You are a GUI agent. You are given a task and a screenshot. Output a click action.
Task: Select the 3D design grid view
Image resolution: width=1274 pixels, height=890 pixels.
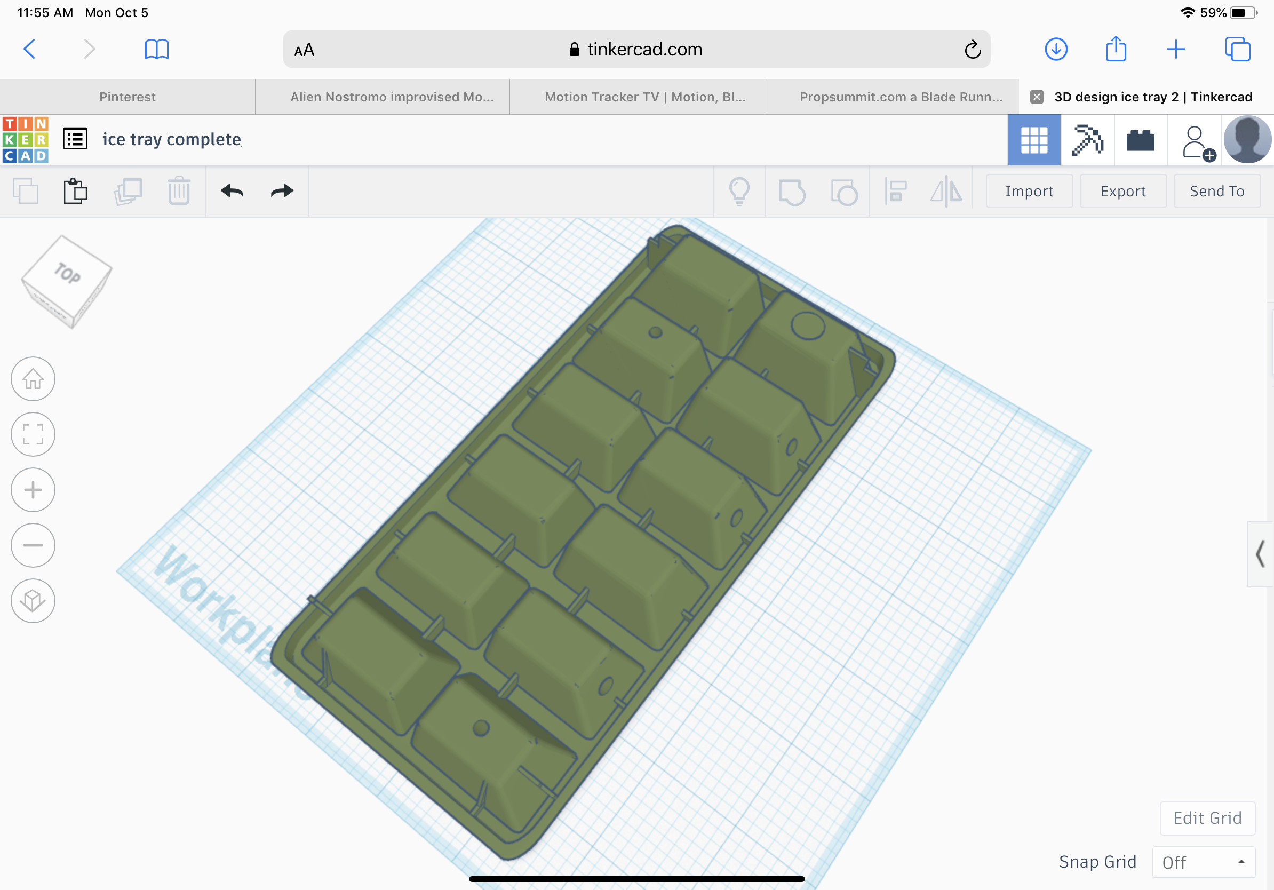coord(1034,140)
